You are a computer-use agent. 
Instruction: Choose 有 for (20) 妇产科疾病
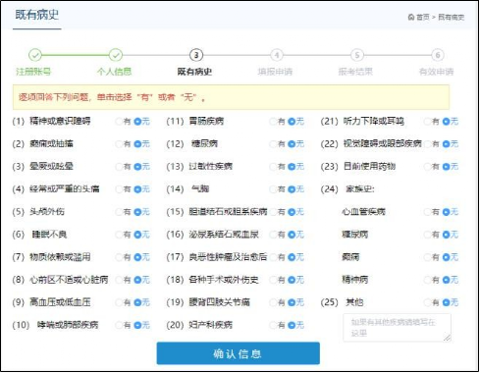273,325
